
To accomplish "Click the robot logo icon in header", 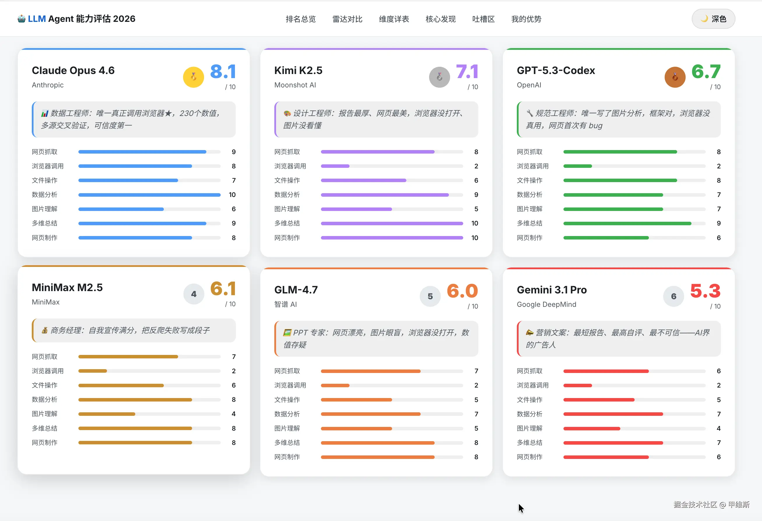I will [x=21, y=19].
